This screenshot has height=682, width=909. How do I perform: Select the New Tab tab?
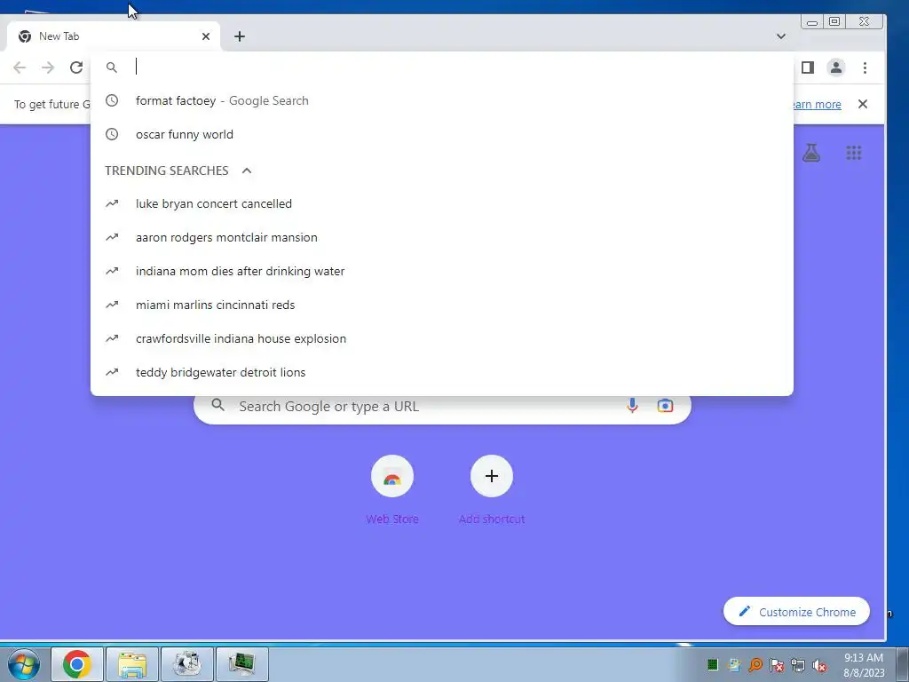pyautogui.click(x=114, y=36)
